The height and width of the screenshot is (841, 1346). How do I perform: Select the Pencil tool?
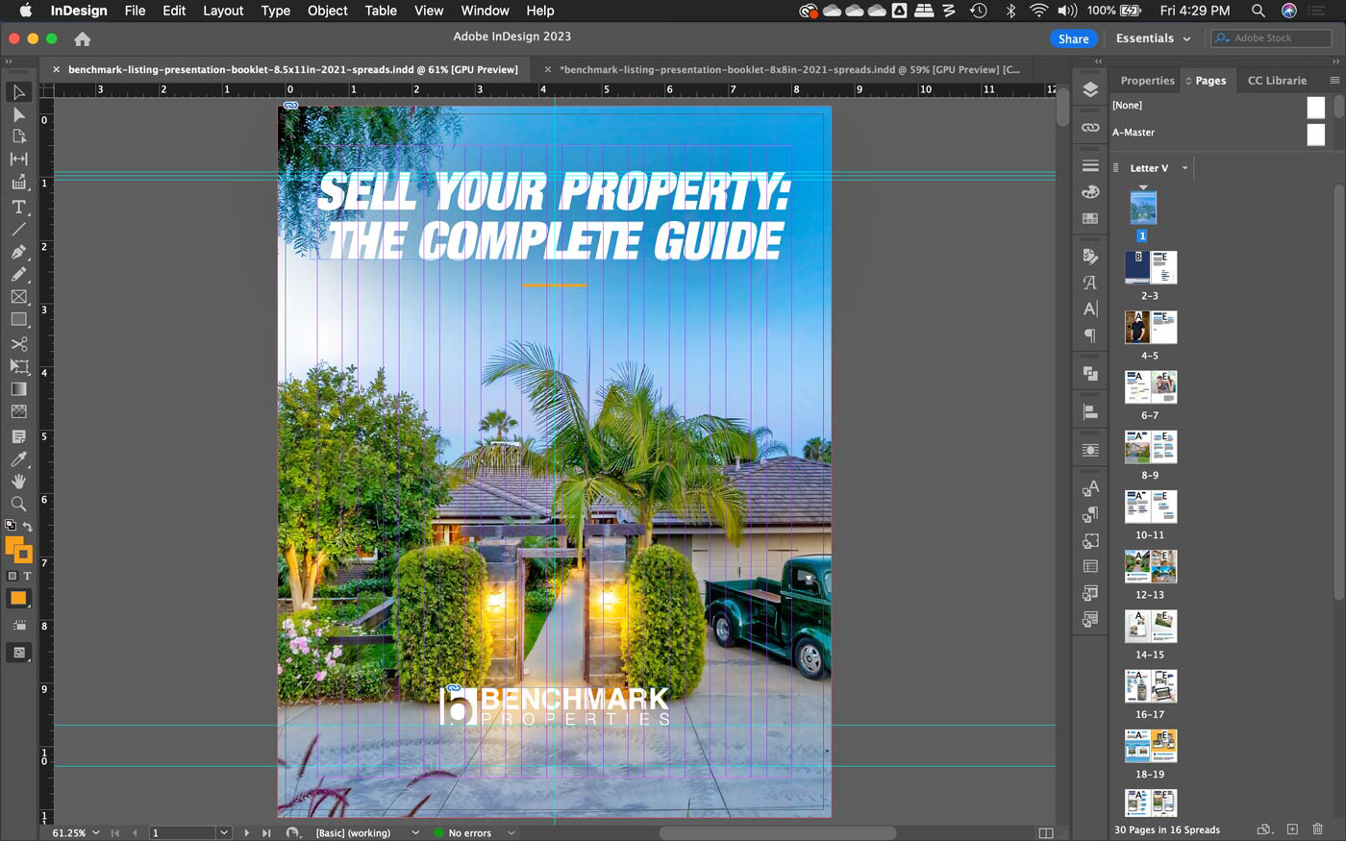point(18,274)
